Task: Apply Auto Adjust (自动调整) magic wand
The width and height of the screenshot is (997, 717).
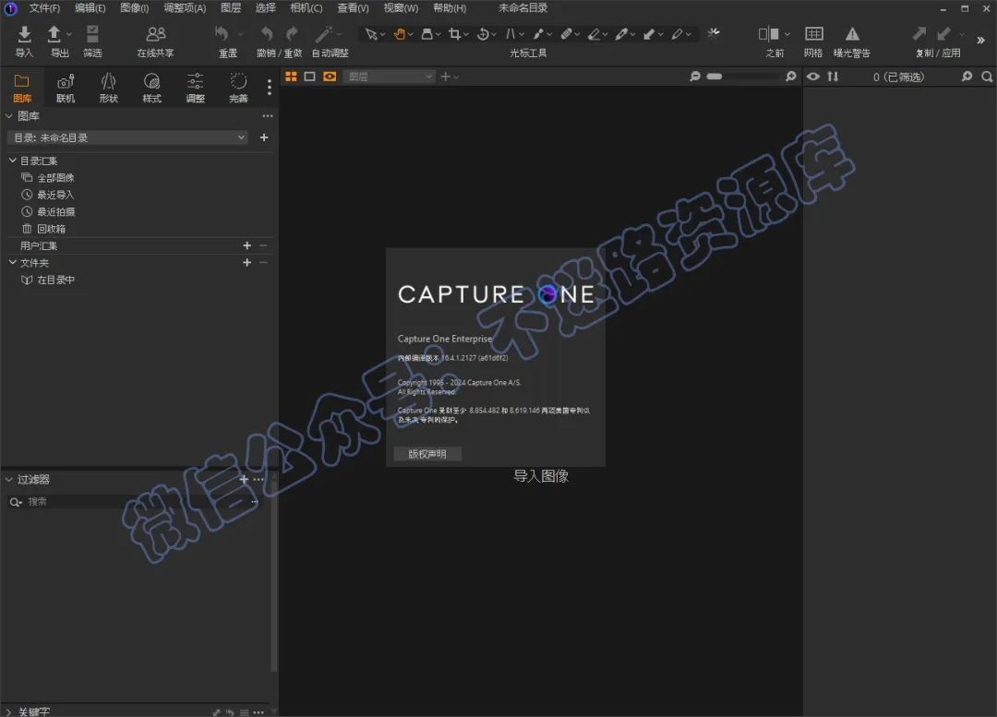Action: coord(324,34)
